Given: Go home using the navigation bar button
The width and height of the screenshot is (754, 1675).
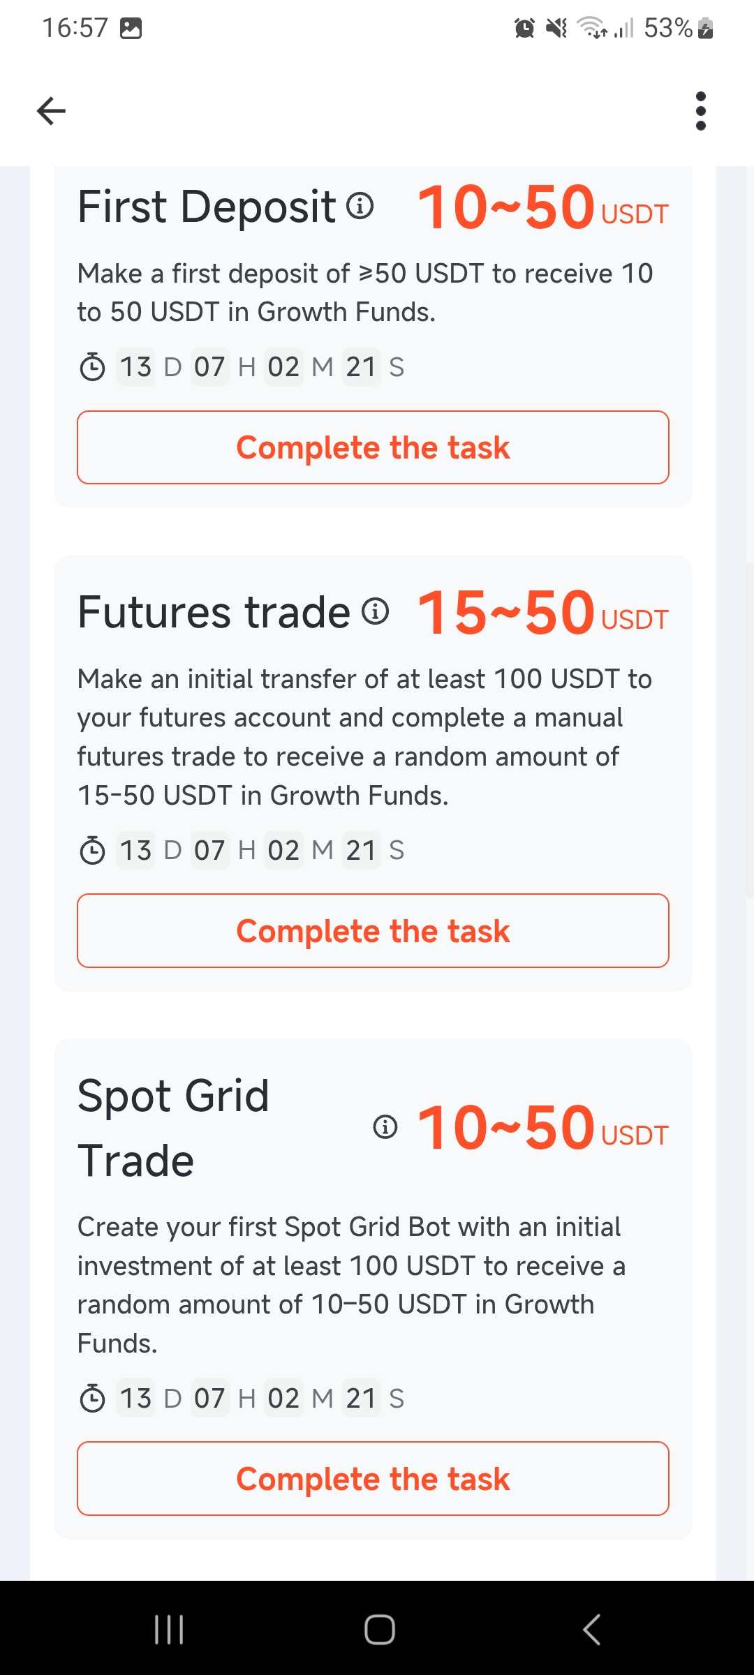Looking at the screenshot, I should [379, 1630].
